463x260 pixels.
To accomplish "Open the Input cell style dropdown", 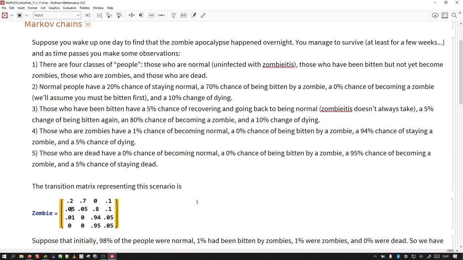I will (x=56, y=15).
